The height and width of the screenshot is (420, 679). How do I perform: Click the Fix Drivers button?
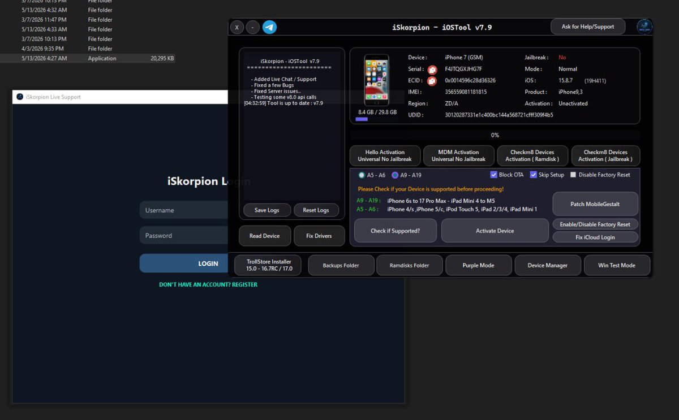tap(319, 236)
